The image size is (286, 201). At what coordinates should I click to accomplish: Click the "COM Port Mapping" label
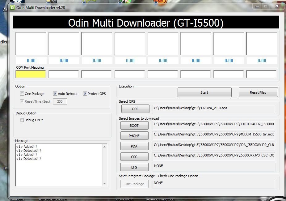coord(30,67)
